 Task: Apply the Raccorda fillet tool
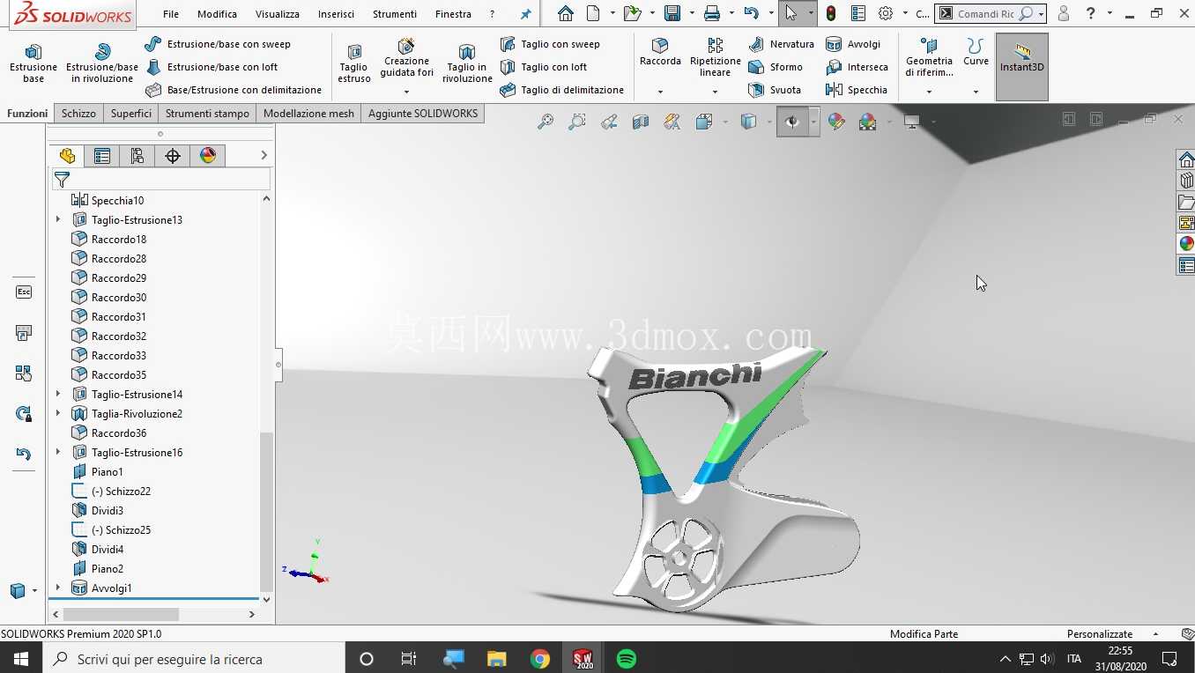660,53
